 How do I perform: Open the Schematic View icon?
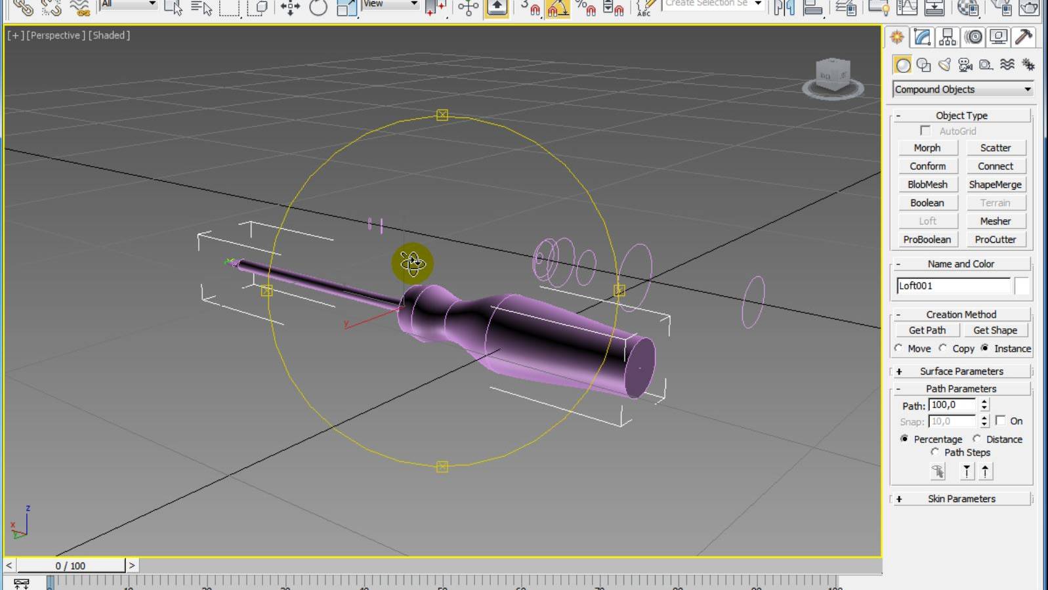934,7
